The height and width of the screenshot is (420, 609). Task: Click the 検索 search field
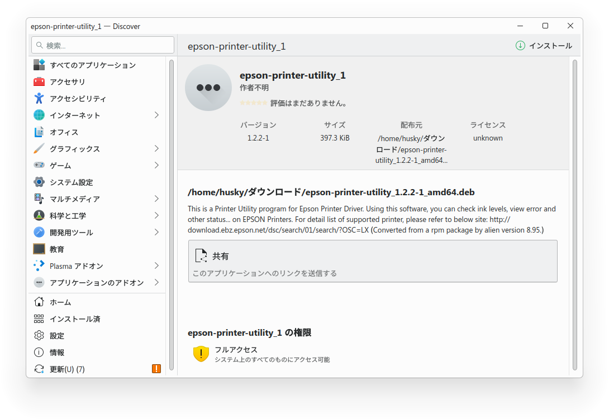coord(103,45)
